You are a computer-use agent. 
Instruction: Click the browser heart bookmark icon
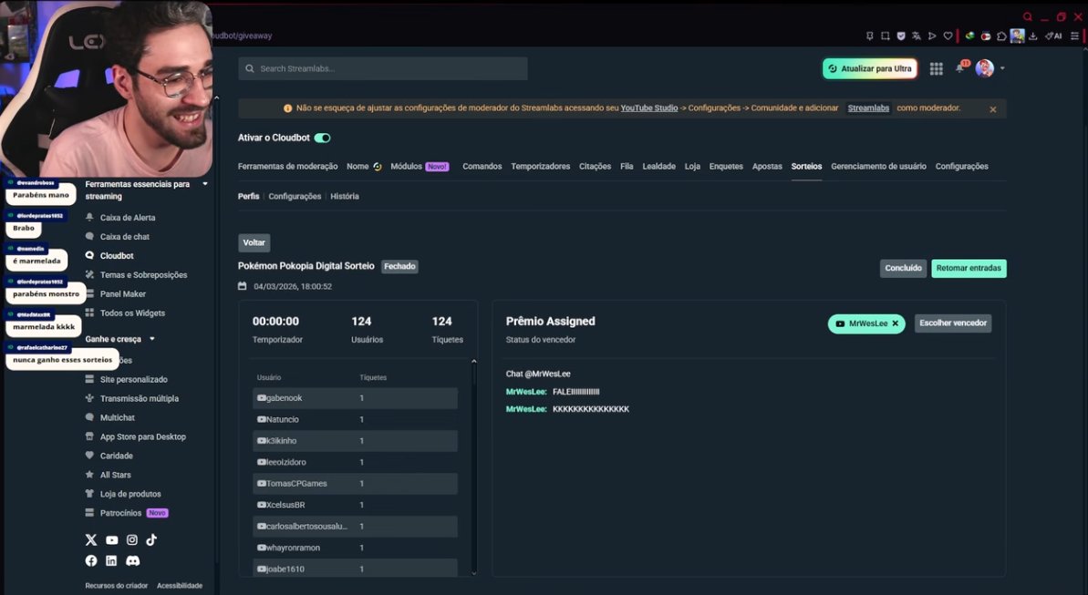pos(948,36)
